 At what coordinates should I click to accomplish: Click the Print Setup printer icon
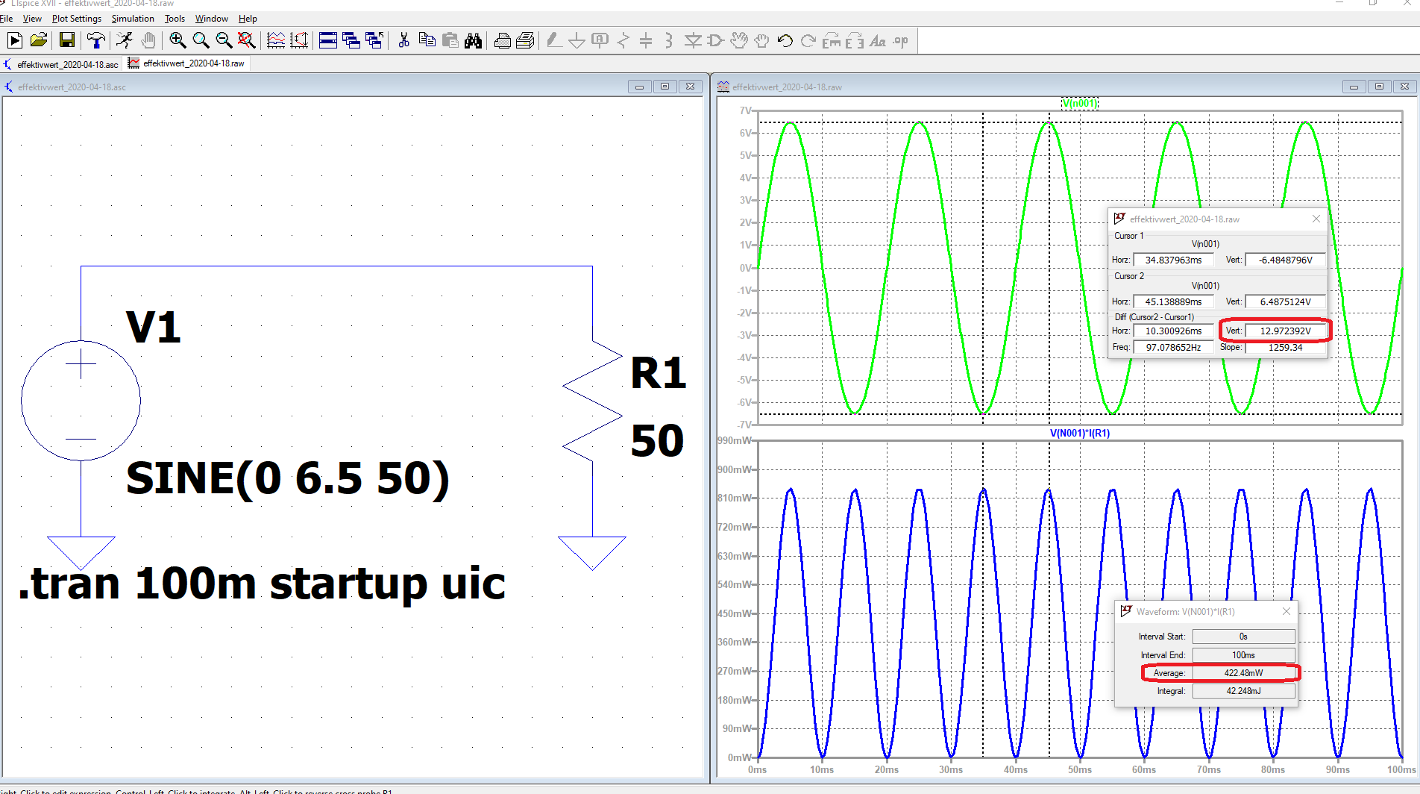pos(503,40)
